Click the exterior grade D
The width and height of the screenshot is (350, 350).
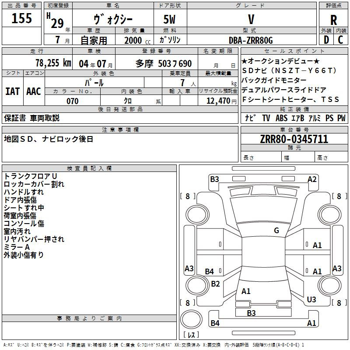(x=326, y=40)
